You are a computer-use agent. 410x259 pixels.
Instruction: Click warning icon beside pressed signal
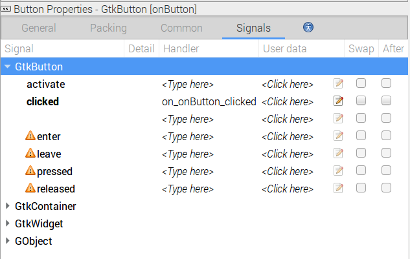click(30, 171)
